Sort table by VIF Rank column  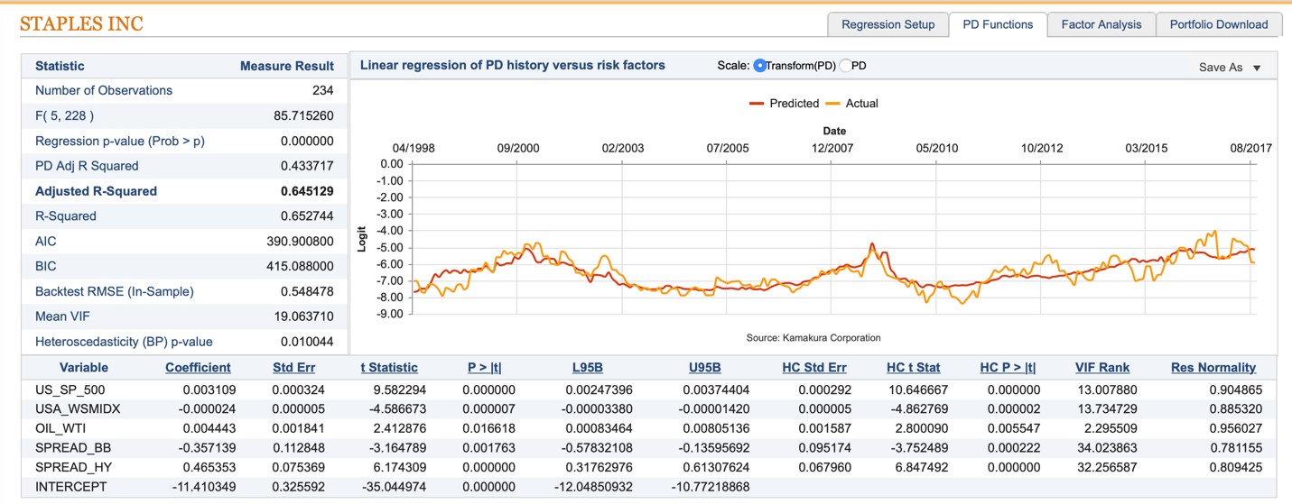coord(1102,368)
